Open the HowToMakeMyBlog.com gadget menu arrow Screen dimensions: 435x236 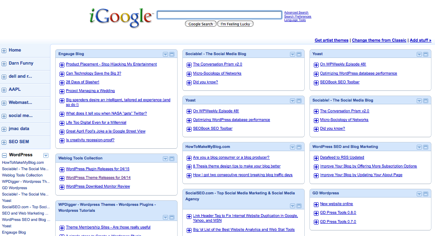click(x=292, y=147)
